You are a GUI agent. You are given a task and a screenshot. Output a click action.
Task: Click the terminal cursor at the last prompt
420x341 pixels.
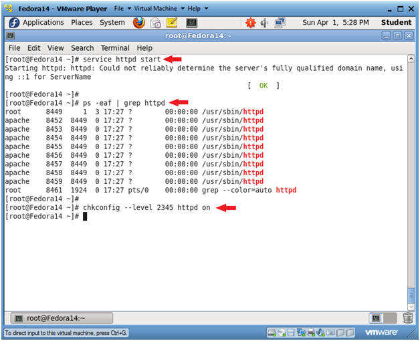(x=85, y=217)
